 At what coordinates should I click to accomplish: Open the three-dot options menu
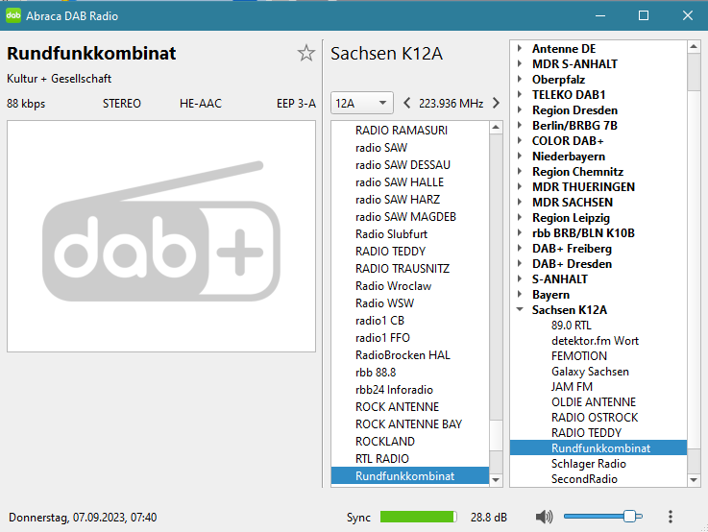point(671,517)
